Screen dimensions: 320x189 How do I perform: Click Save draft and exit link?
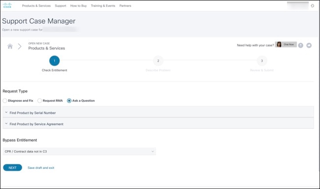pos(41,168)
